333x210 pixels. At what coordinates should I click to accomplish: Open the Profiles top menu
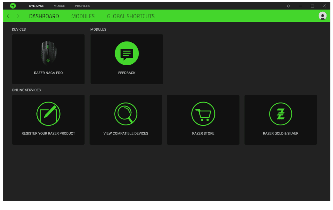coord(82,6)
